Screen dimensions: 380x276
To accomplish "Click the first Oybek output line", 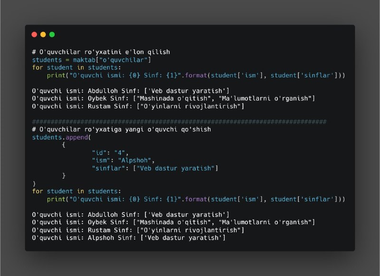I will click(x=173, y=98).
